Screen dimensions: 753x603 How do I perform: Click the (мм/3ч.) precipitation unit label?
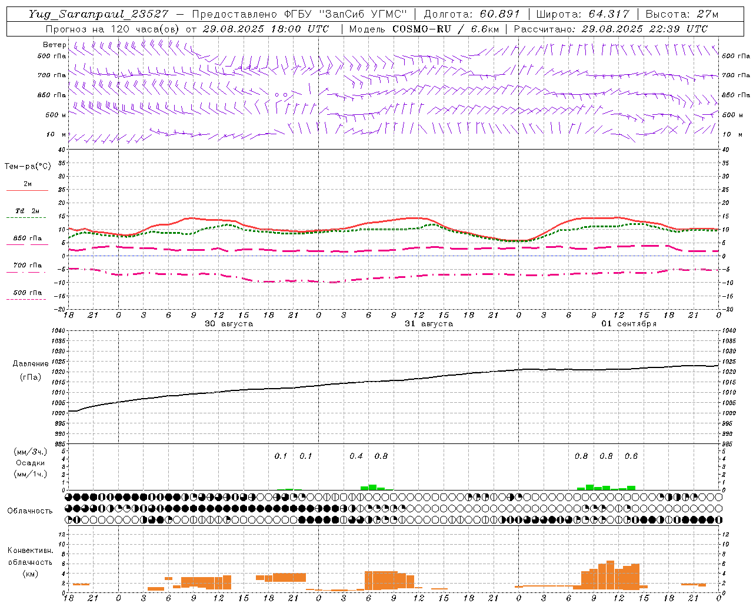(x=31, y=452)
